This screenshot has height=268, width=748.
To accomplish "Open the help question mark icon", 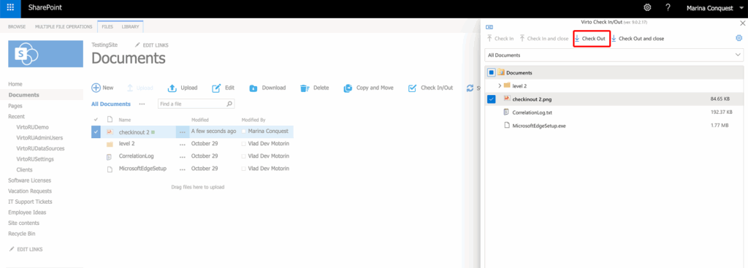I will coord(668,7).
